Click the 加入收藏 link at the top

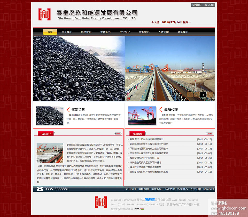pyautogui.click(x=209, y=5)
